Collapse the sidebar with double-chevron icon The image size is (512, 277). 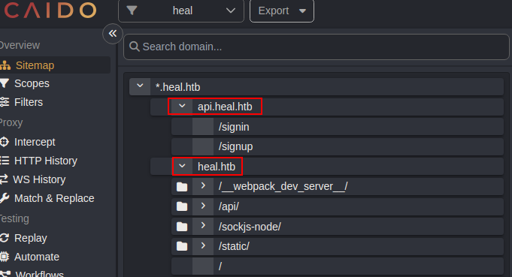(x=113, y=33)
